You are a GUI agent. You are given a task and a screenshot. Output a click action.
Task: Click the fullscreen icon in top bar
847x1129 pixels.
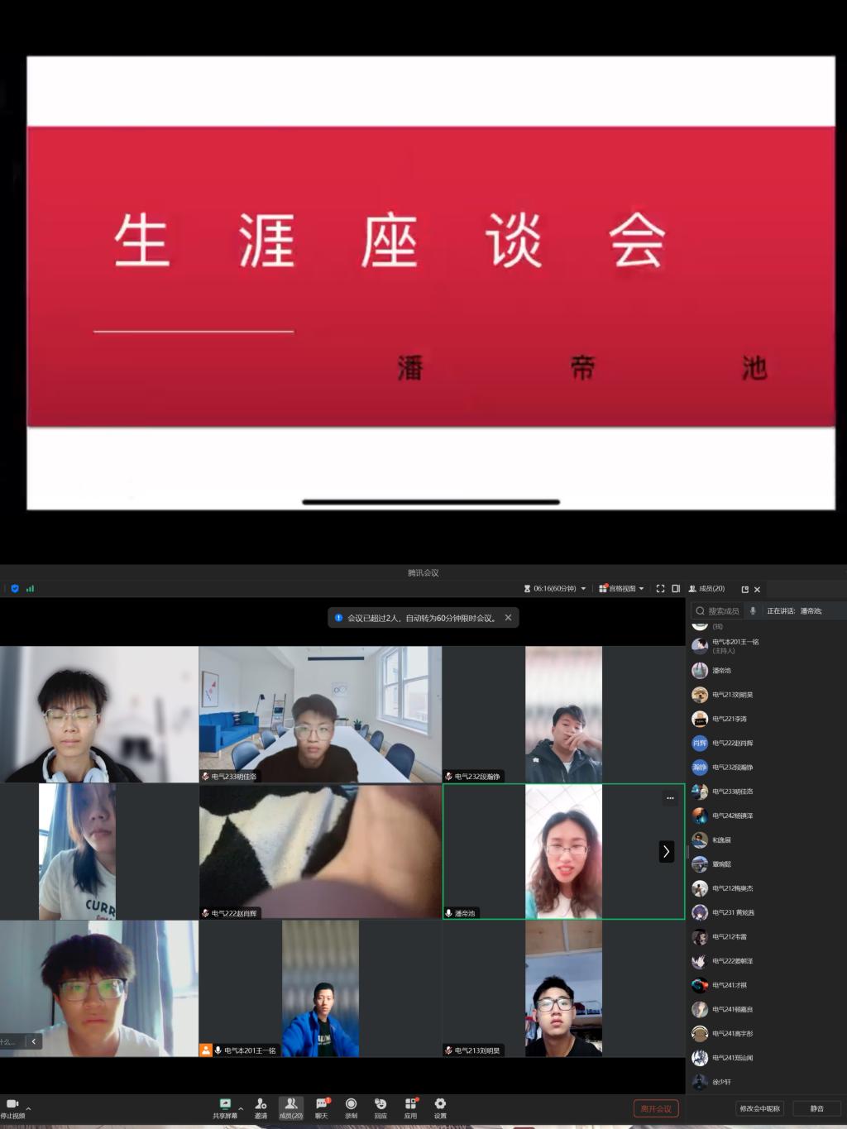tap(660, 589)
